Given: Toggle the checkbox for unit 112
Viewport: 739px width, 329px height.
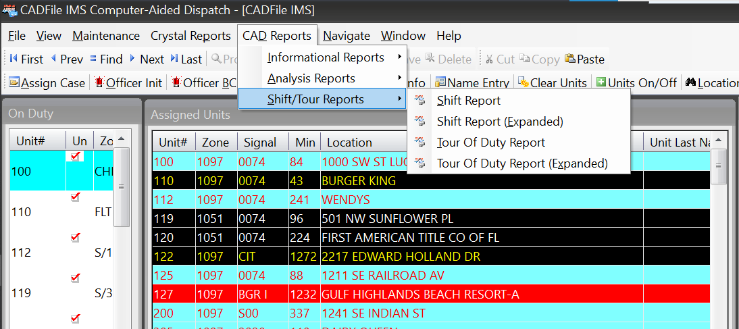Looking at the screenshot, I should (x=76, y=238).
